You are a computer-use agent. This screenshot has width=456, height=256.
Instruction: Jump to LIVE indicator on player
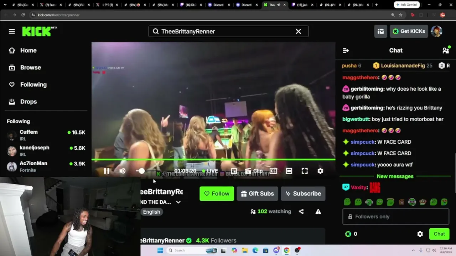pos(210,171)
